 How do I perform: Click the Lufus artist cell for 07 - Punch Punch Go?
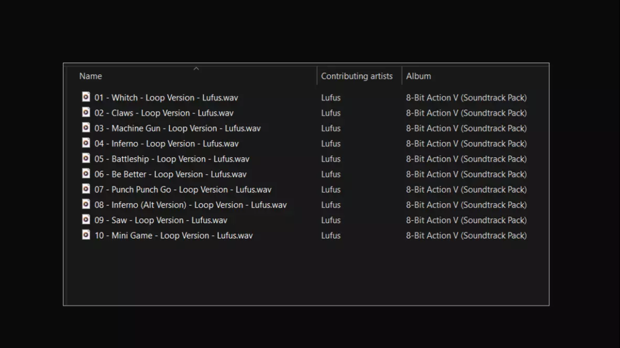coord(331,190)
